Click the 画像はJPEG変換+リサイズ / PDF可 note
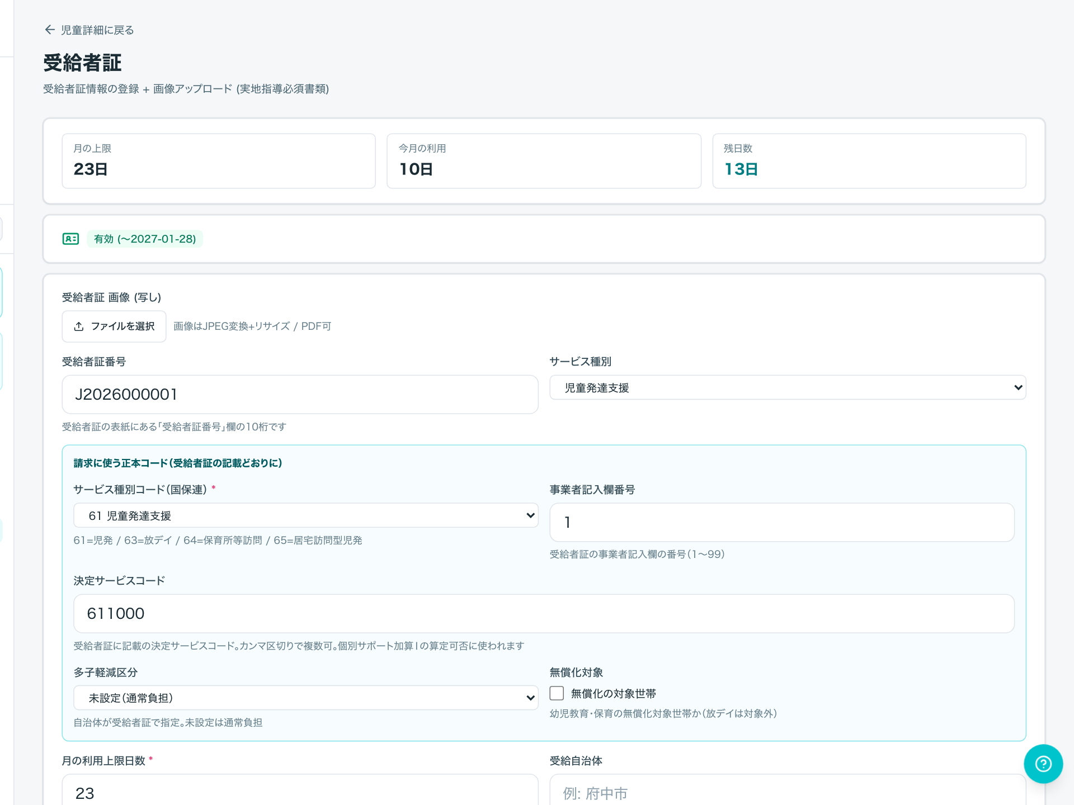The height and width of the screenshot is (805, 1074). pos(252,326)
